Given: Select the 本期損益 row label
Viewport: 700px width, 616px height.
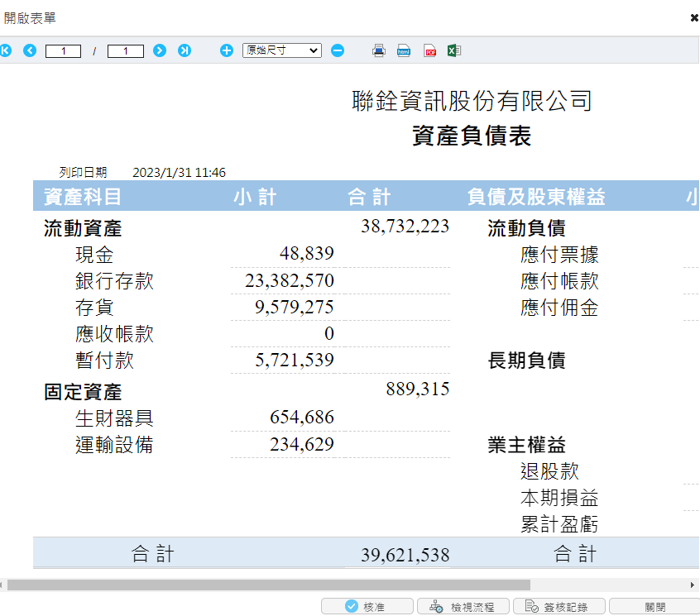Looking at the screenshot, I should click(x=559, y=498).
